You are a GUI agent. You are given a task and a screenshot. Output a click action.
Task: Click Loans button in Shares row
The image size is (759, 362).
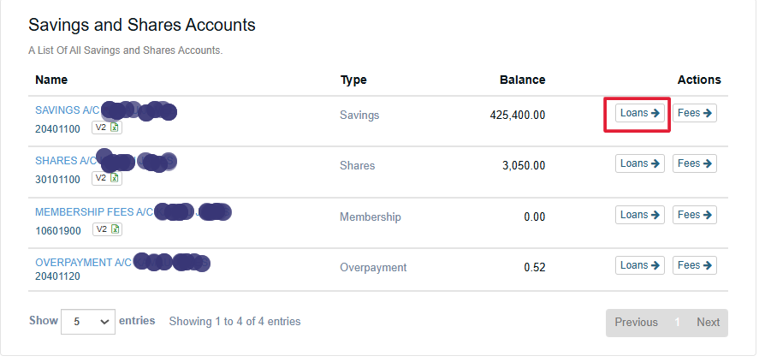pyautogui.click(x=640, y=163)
